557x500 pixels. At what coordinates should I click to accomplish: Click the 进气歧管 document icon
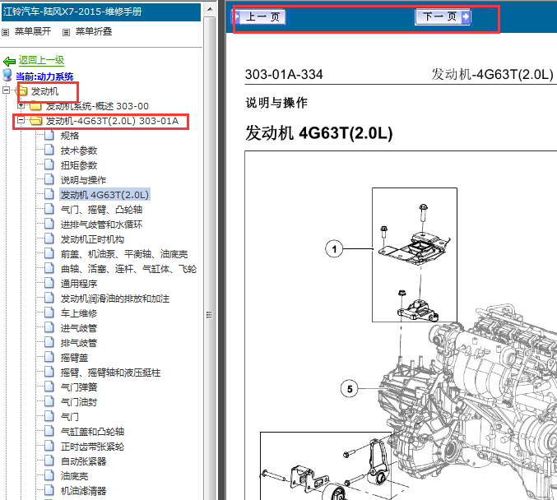(x=49, y=327)
